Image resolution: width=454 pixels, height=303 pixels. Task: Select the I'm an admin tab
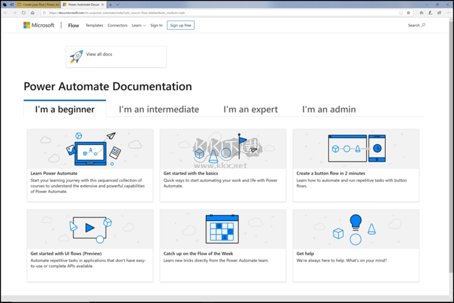[329, 109]
